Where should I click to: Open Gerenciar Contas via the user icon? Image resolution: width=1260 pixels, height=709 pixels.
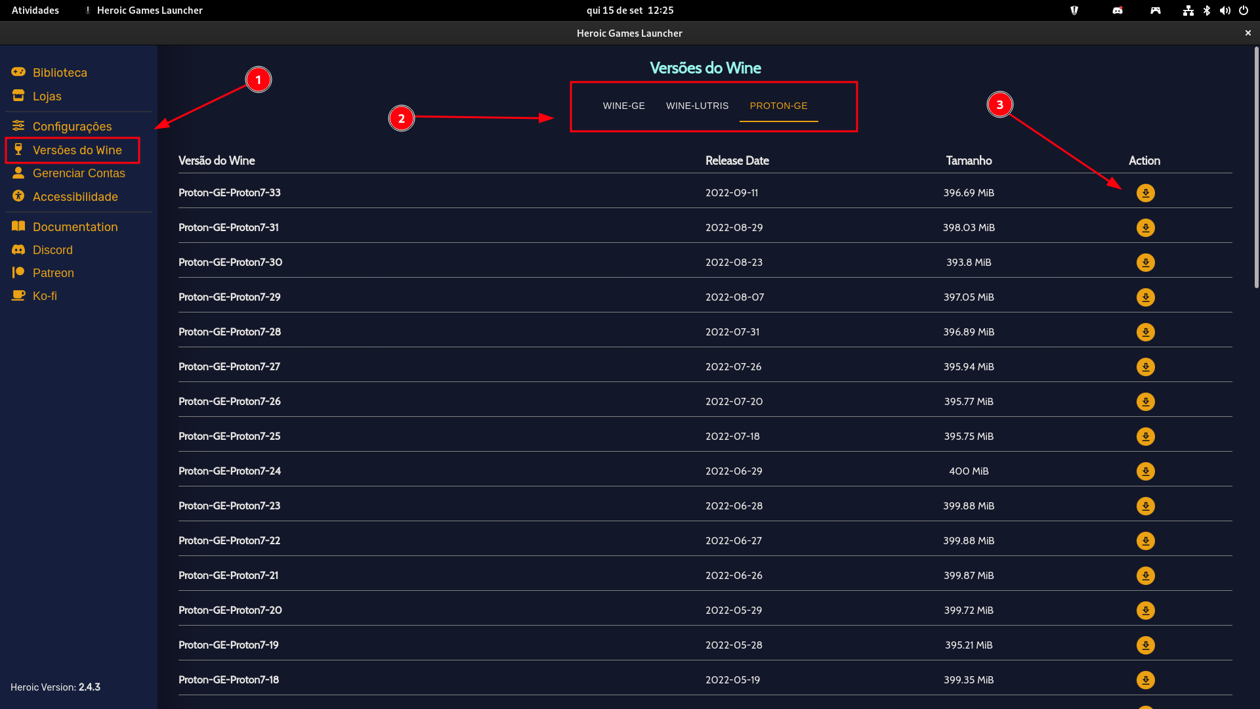18,173
